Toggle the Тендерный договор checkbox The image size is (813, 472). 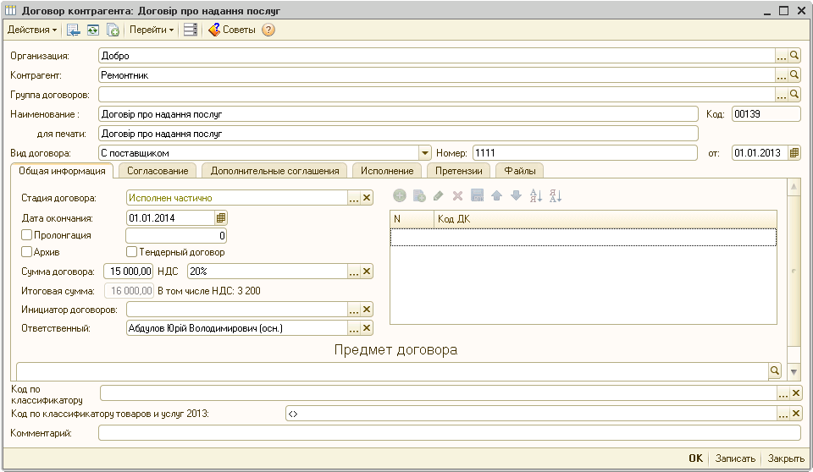[x=132, y=252]
